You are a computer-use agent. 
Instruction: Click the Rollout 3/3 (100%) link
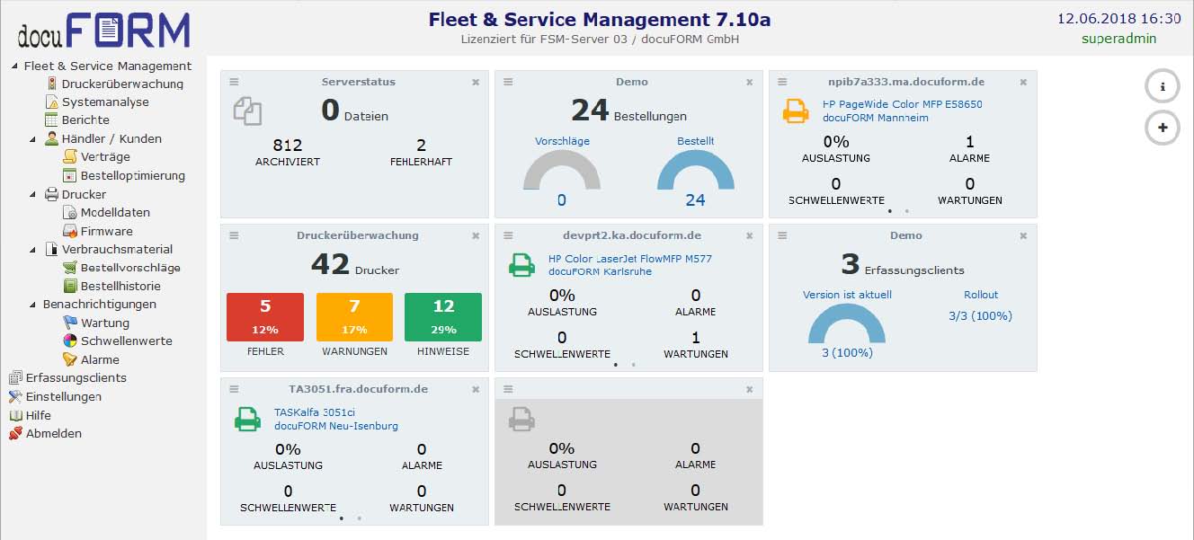(x=980, y=315)
